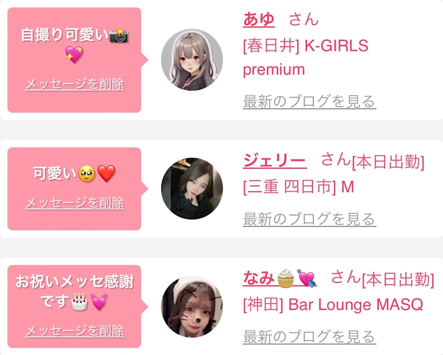Click the [三重 四日市] M shop text
The image size is (443, 355).
point(298,187)
